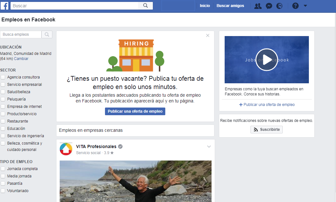Check the Restaurante sector
Viewport: 336px width, 202px height.
pyautogui.click(x=3, y=121)
